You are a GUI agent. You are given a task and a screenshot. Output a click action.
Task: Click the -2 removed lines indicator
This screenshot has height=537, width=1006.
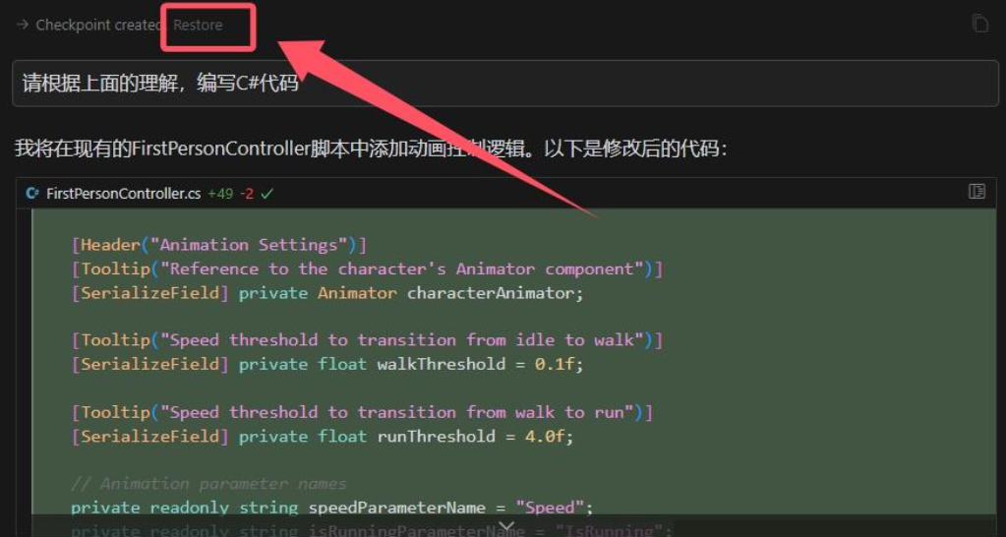[247, 193]
